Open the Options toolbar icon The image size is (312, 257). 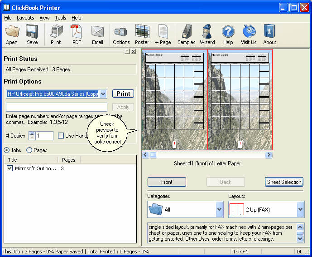[x=121, y=32]
